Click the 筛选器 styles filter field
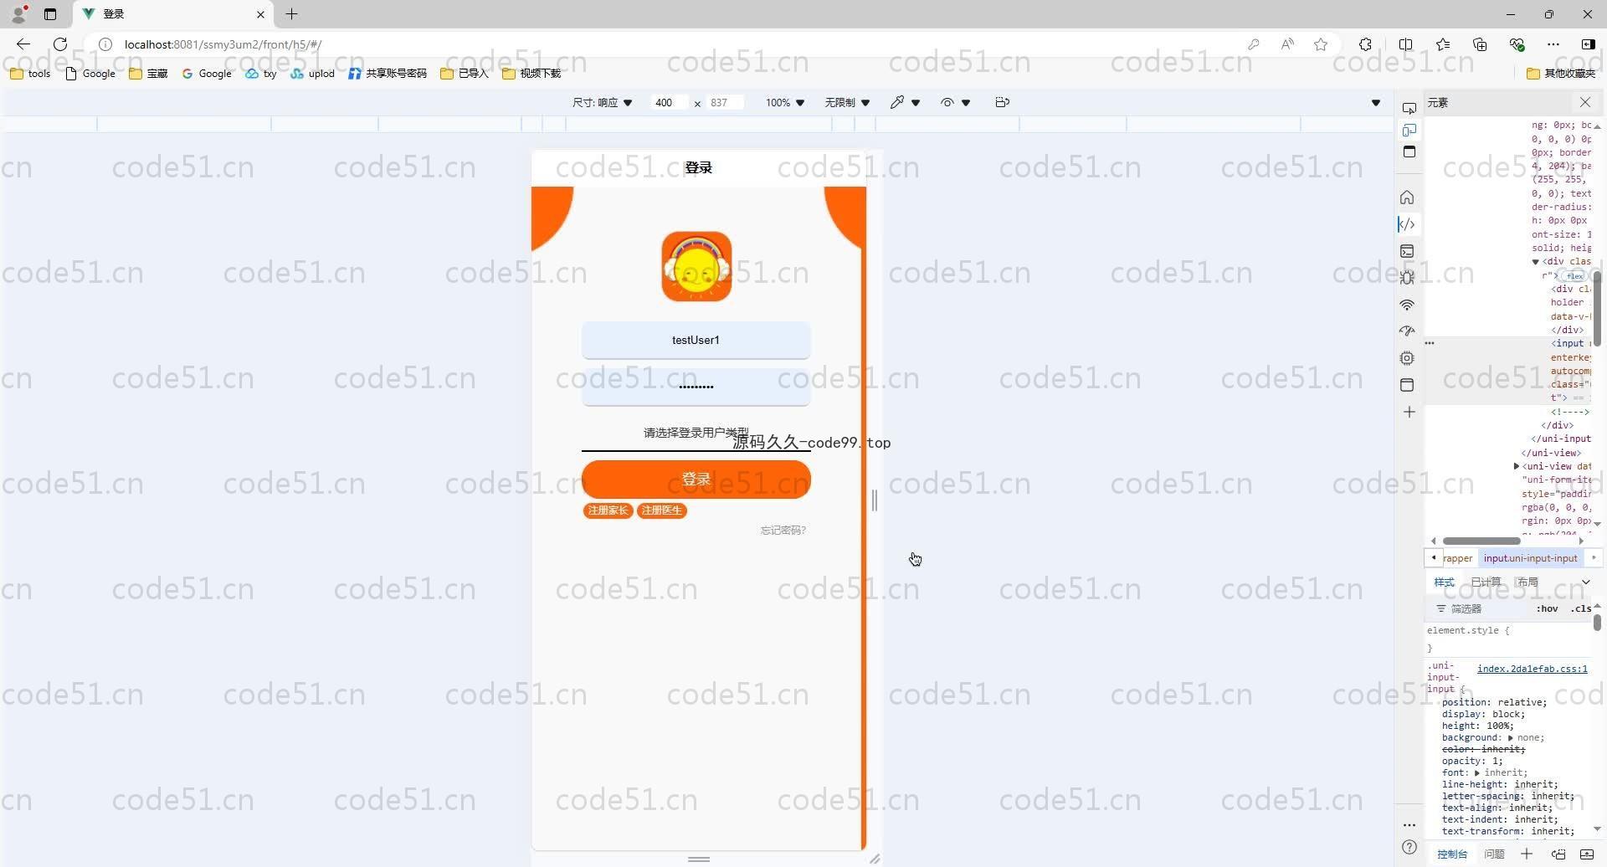Screen dimensions: 1607x867 (1481, 608)
